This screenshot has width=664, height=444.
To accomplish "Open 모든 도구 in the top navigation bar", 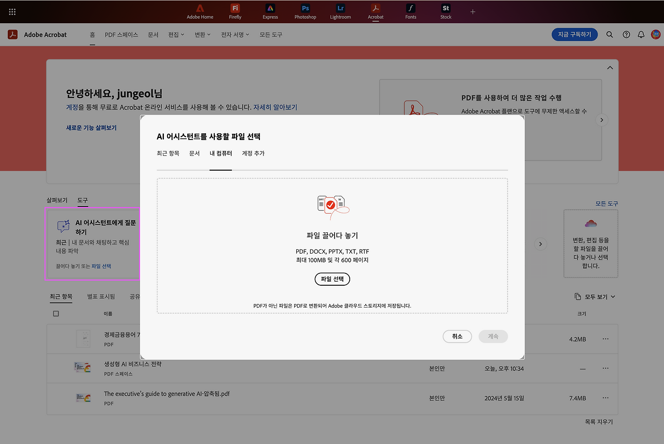I will pos(271,35).
